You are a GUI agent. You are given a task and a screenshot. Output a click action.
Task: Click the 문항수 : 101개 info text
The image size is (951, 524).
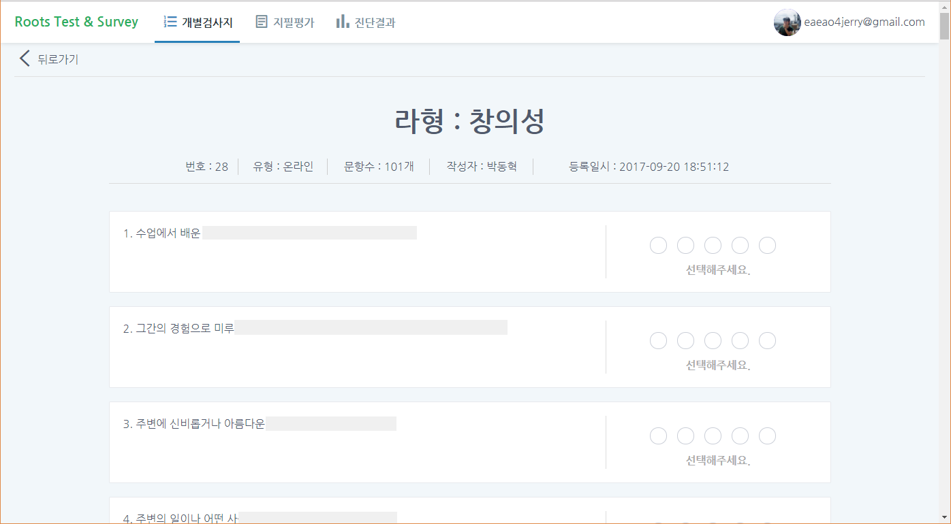(379, 167)
